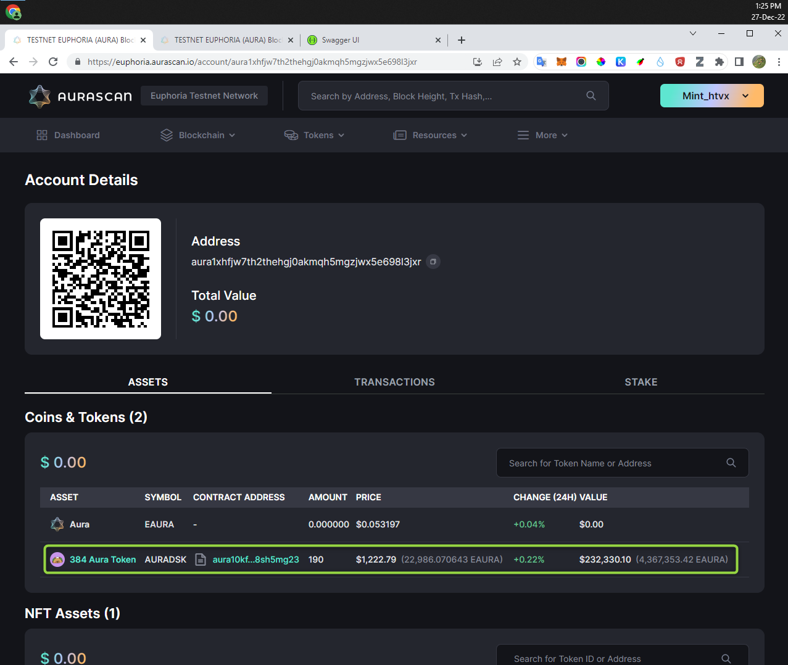788x665 pixels.
Task: Switch to the TRANSACTIONS tab
Action: (x=394, y=382)
